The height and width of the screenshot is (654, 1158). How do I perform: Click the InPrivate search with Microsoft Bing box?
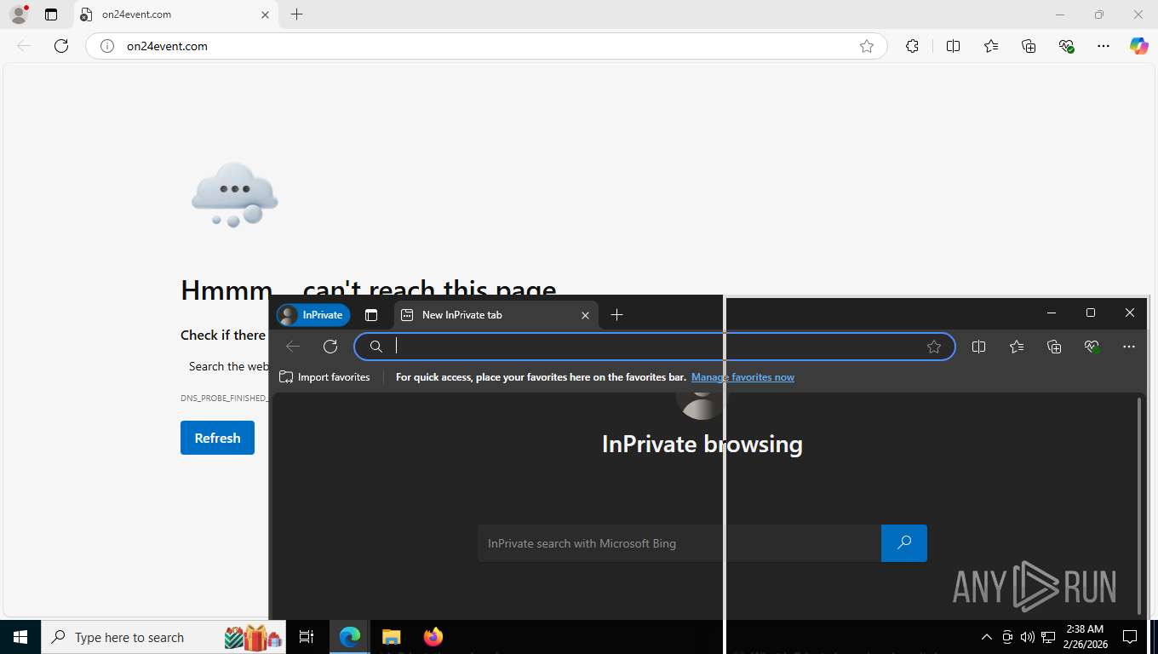coord(679,543)
